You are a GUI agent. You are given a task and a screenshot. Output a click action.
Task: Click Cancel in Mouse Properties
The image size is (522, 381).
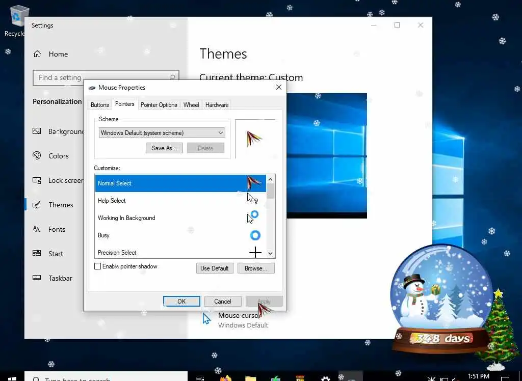pyautogui.click(x=222, y=301)
